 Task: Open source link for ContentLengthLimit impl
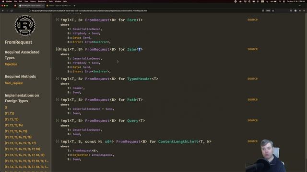click(x=252, y=141)
